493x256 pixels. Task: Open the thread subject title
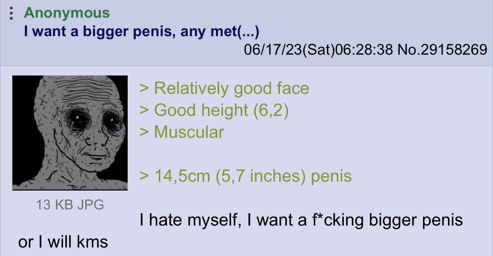[x=142, y=31]
